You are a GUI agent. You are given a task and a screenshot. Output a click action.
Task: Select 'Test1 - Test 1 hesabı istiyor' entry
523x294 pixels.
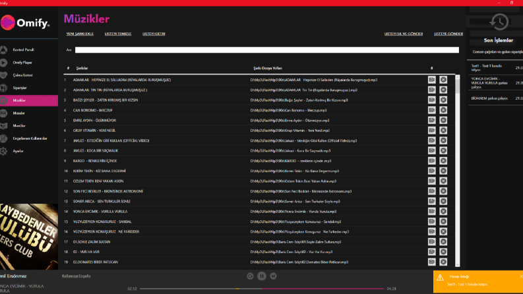(497, 68)
